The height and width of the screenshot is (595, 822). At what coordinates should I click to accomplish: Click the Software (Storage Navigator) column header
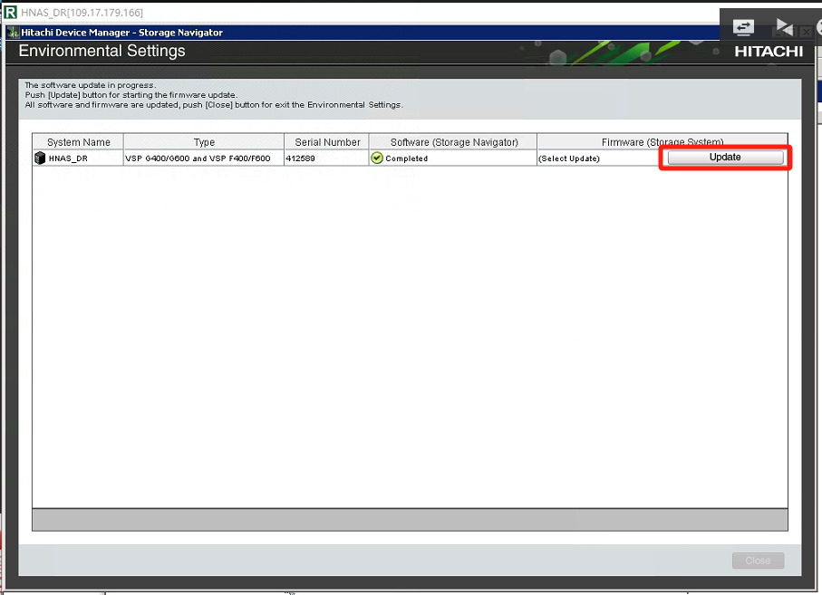click(453, 142)
